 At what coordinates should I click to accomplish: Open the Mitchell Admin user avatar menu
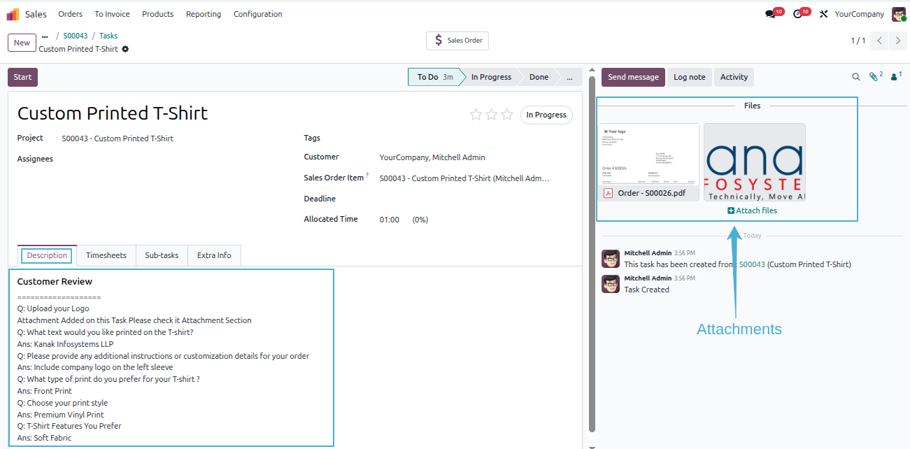899,14
